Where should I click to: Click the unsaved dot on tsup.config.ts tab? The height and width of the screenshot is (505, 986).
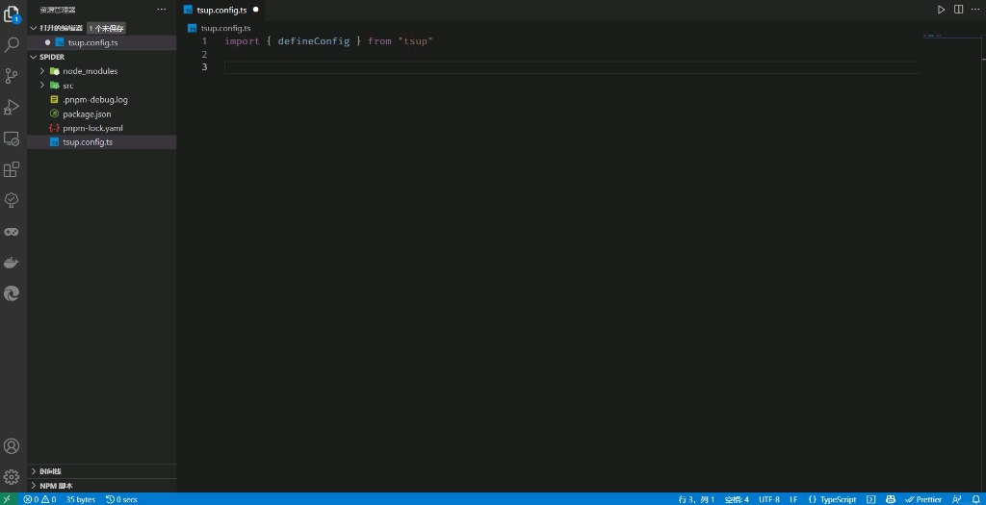[256, 10]
